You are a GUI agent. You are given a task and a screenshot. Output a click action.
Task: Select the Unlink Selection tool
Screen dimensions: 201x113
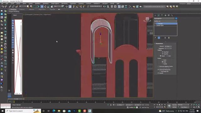[13, 7]
